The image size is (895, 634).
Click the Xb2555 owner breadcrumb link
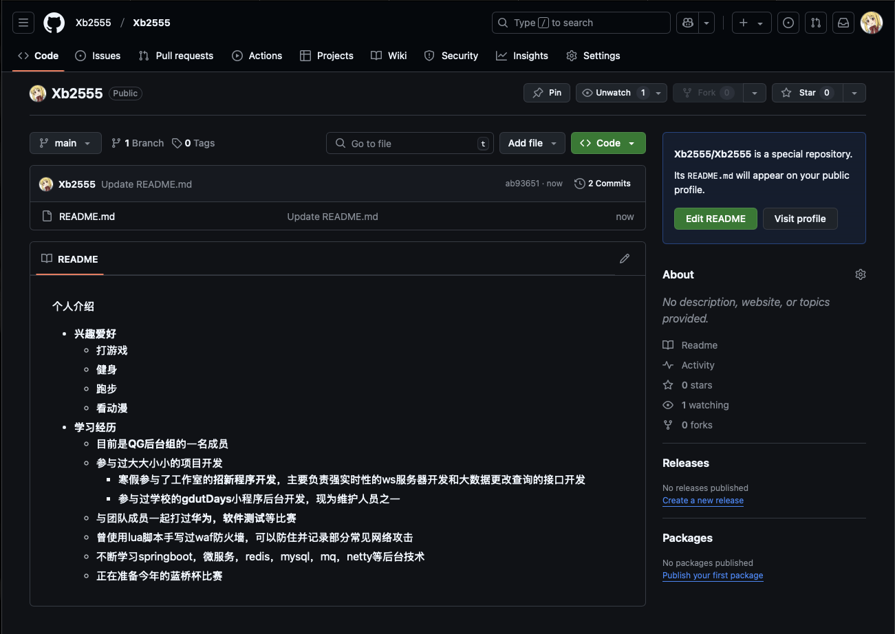point(93,23)
